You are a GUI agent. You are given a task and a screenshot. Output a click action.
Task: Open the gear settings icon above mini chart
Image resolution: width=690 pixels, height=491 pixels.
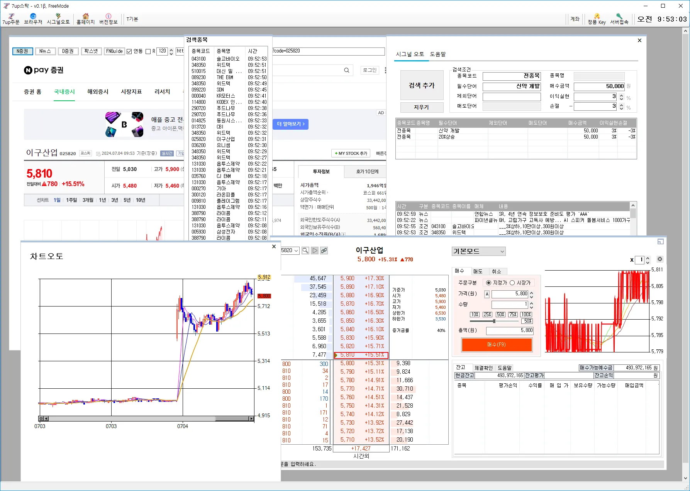tap(660, 259)
